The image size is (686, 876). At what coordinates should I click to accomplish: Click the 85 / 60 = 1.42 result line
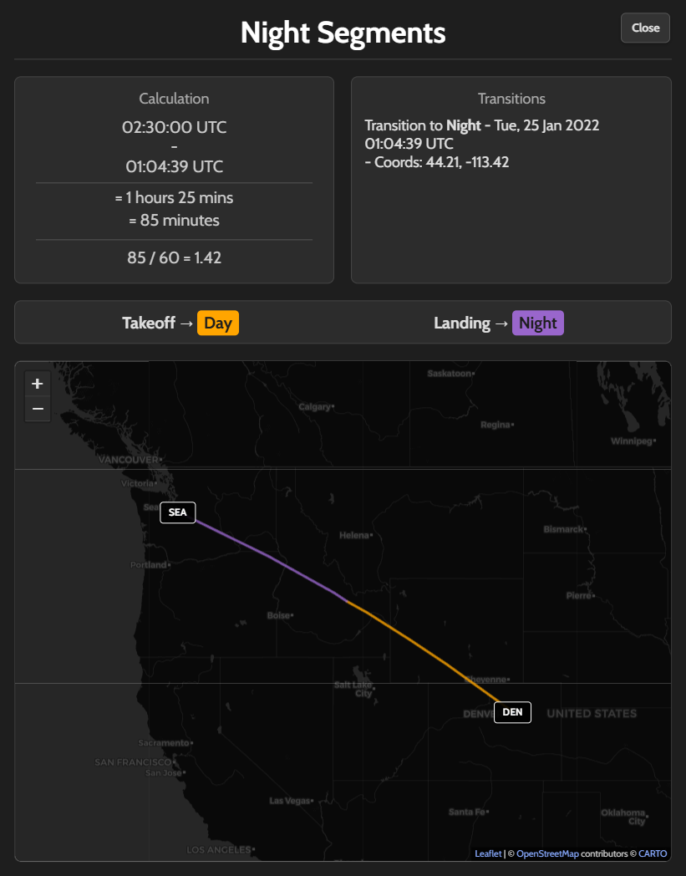click(x=174, y=257)
